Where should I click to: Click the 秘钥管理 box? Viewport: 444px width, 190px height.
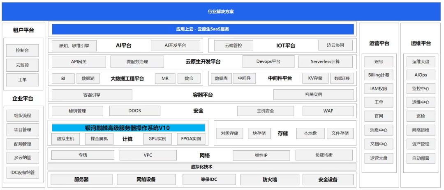click(x=77, y=111)
